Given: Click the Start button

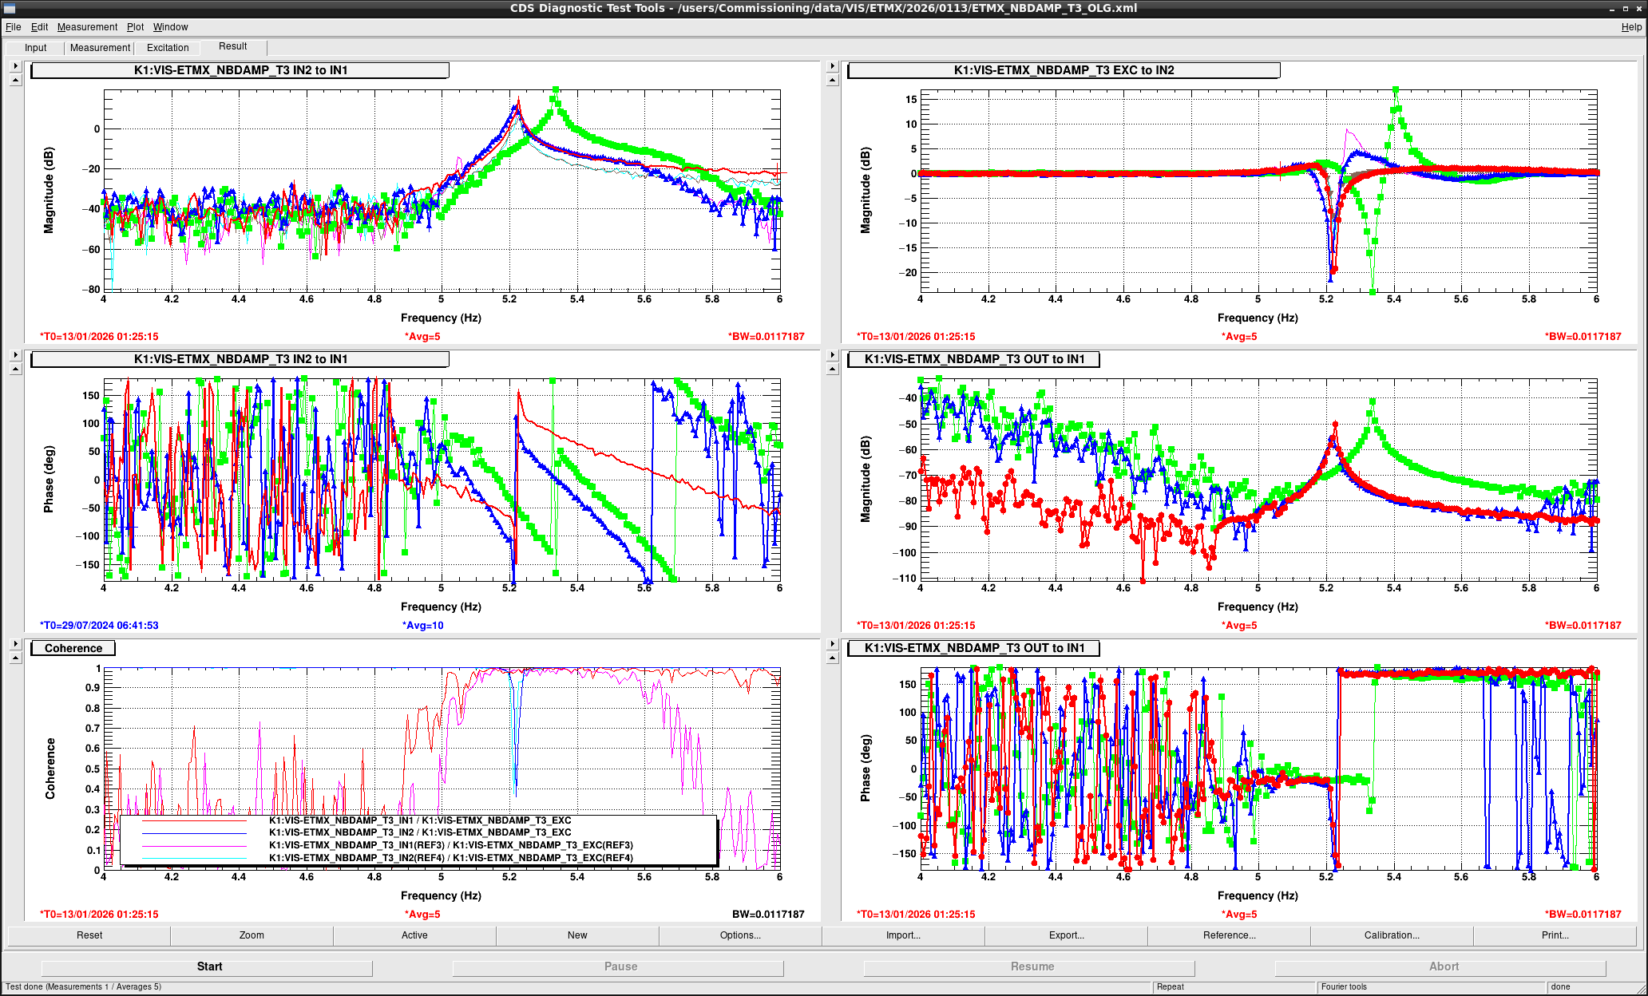Looking at the screenshot, I should (208, 966).
